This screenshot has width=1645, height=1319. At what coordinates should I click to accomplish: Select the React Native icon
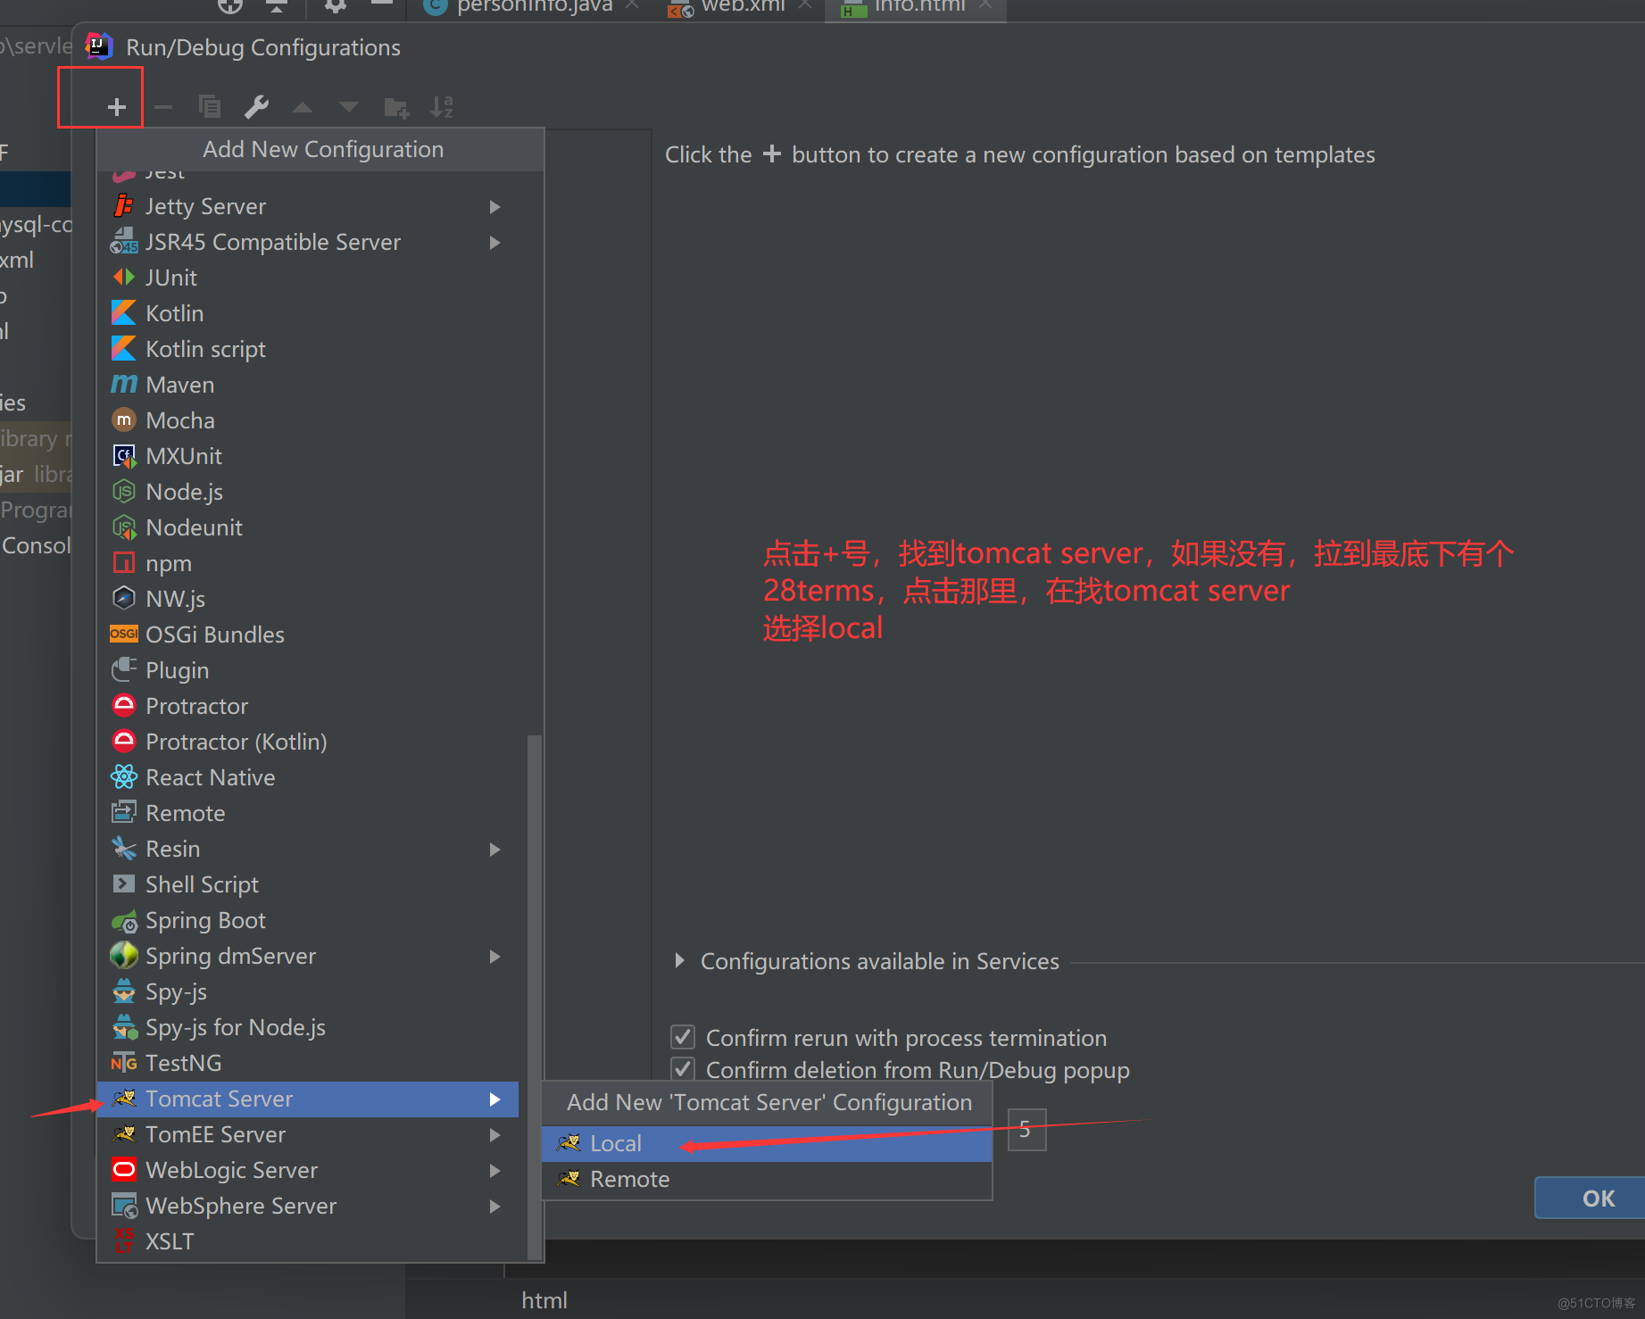(124, 777)
